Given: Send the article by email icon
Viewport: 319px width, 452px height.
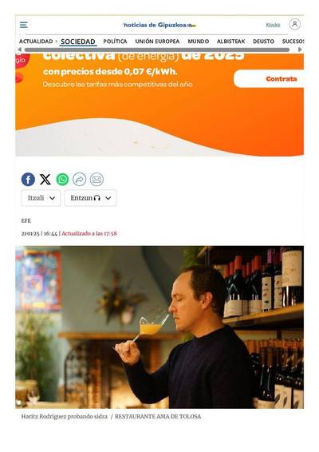Looking at the screenshot, I should click(x=96, y=180).
